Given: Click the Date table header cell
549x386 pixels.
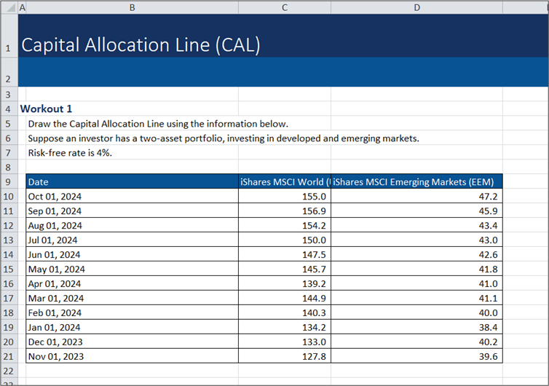Looking at the screenshot, I should 132,182.
